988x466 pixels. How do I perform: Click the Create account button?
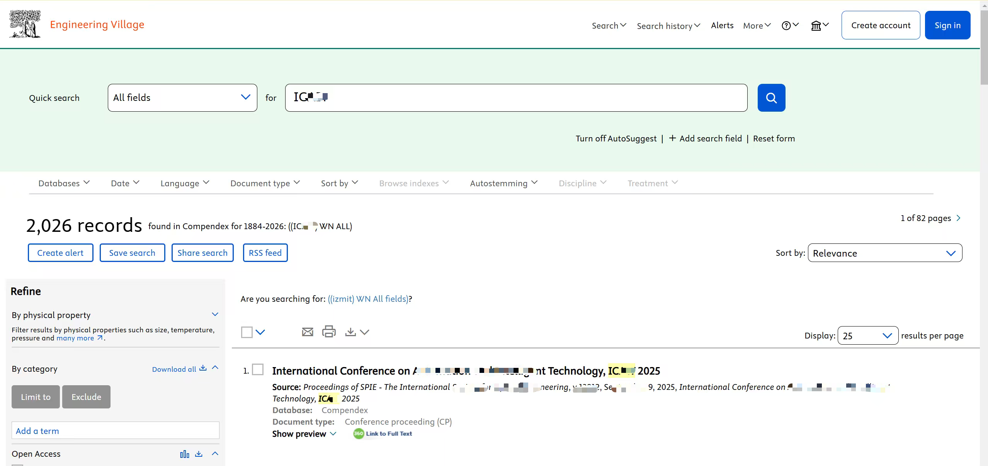coord(881,25)
